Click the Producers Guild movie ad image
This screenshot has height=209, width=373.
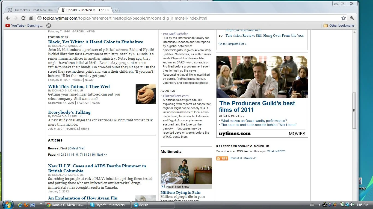pyautogui.click(x=262, y=77)
